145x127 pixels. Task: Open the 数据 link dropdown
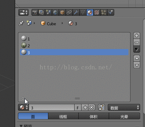pyautogui.click(x=124, y=108)
